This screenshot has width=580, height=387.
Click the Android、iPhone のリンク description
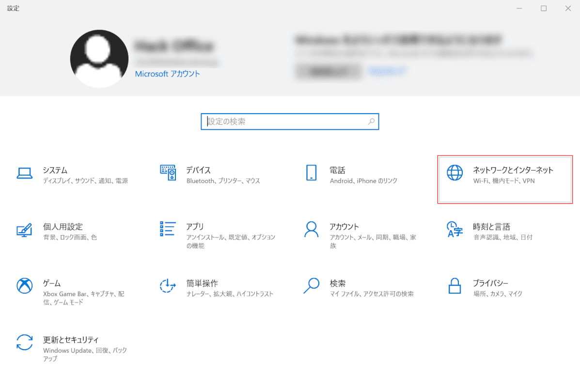click(363, 181)
